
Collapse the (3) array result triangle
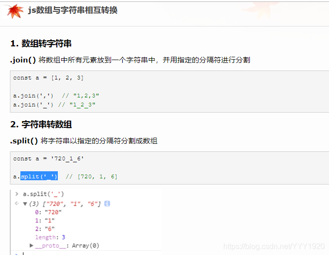click(x=25, y=204)
